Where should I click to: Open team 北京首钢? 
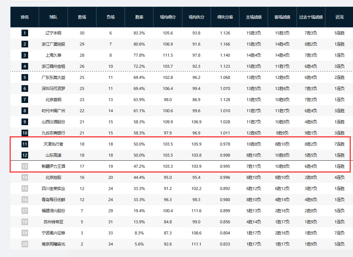53,100
